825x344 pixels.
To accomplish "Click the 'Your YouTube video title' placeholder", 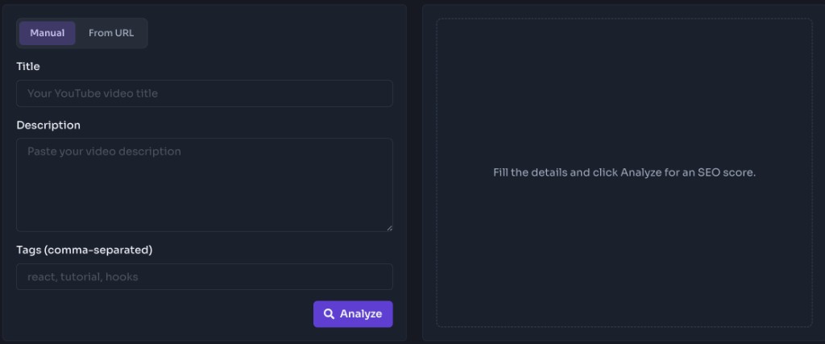I will [93, 93].
